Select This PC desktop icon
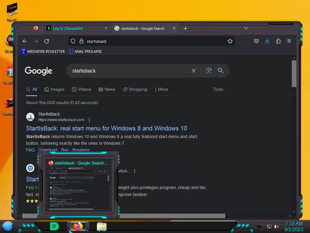 click(x=12, y=12)
